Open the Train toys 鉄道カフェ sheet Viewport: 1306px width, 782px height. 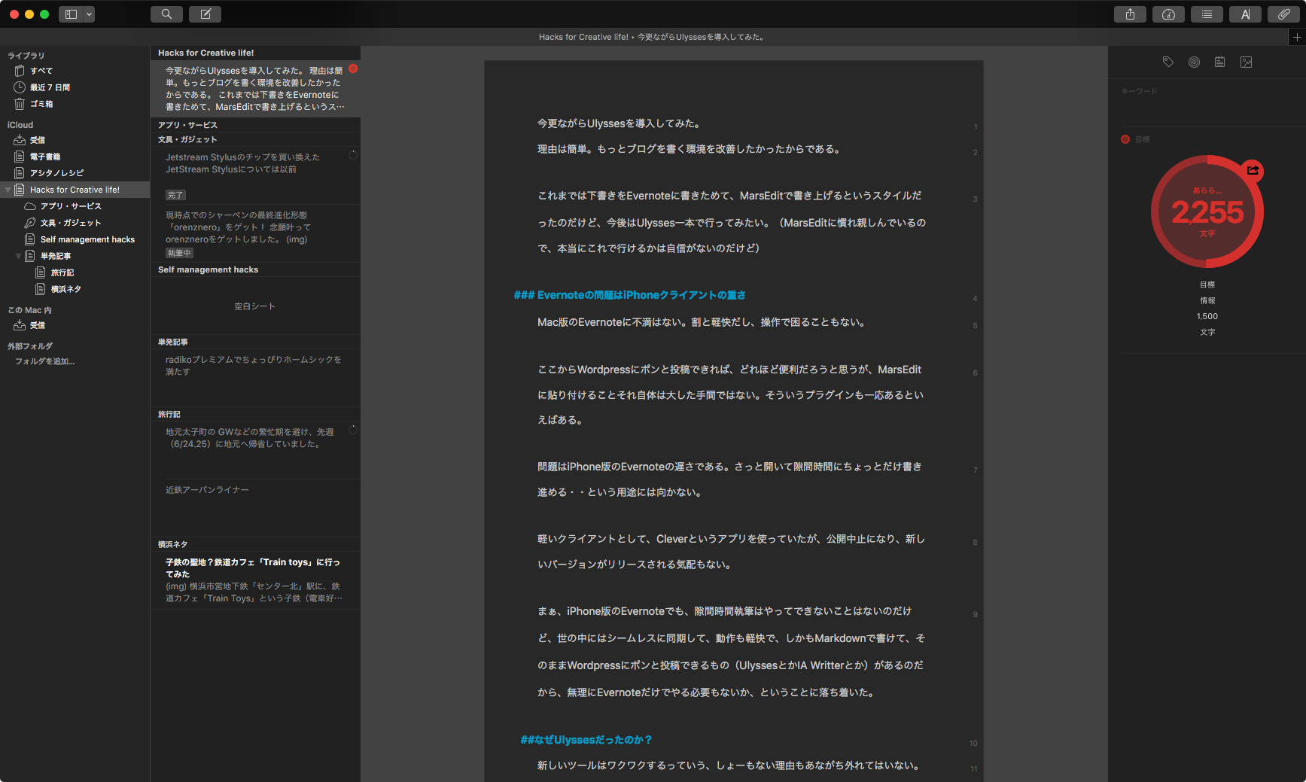click(255, 580)
